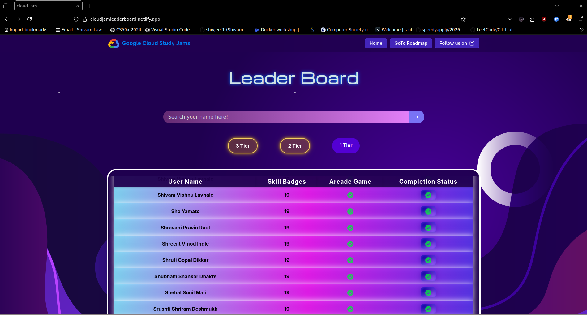Select the 3 Tier tab
Viewport: 587px width, 315px height.
pos(243,146)
